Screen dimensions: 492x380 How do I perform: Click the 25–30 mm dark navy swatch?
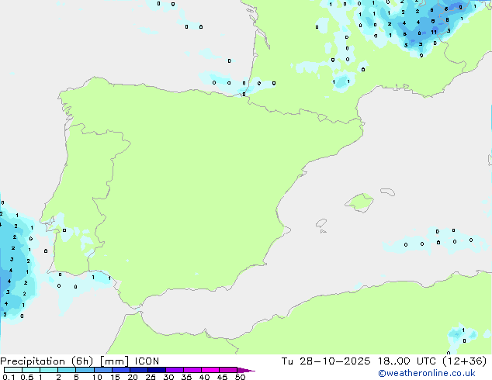coord(156,370)
